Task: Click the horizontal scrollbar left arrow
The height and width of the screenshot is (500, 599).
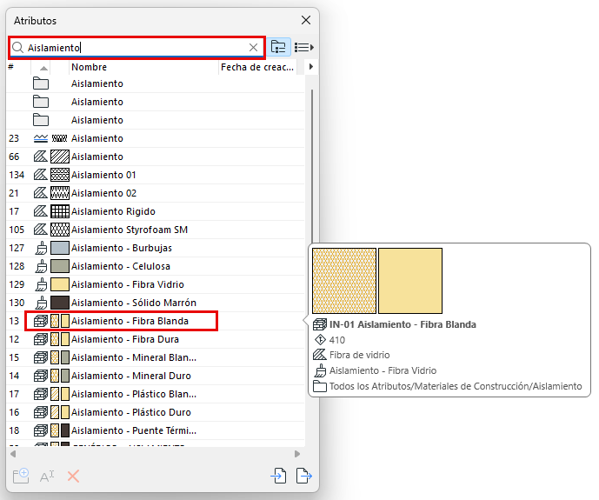Action: point(13,454)
